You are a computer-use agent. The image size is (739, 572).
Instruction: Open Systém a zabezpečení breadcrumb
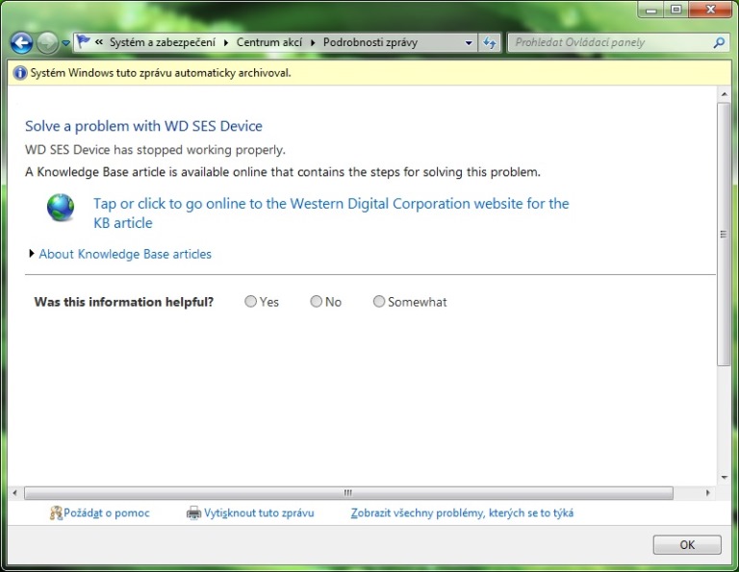point(162,42)
